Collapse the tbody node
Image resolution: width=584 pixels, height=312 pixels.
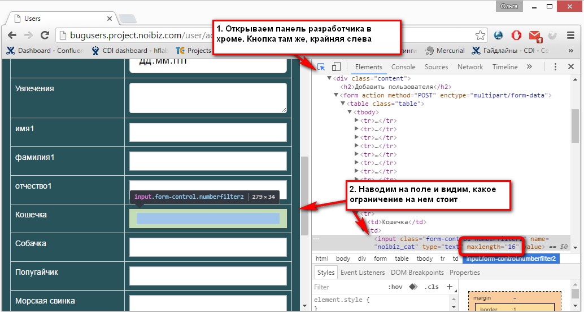click(x=350, y=112)
